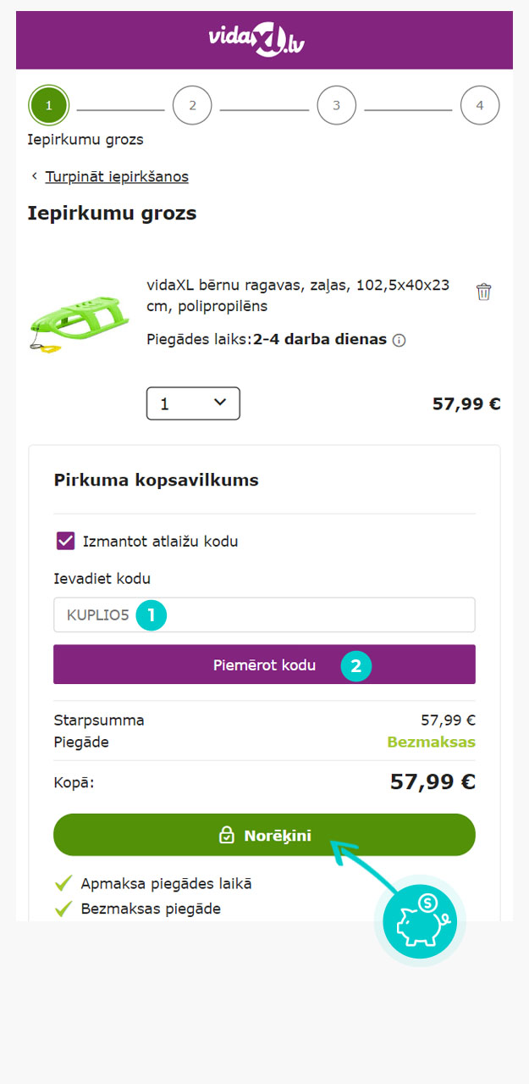Click the teal number 2 badge
The image size is (529, 1084).
coord(355,666)
